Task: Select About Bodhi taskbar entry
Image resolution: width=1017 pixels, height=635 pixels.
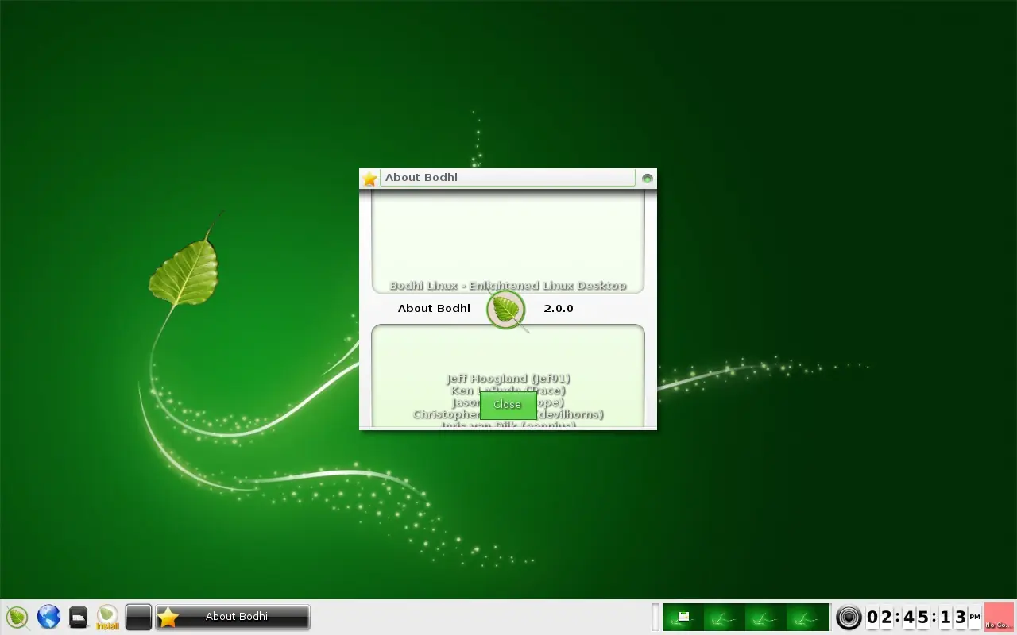Action: coord(233,617)
